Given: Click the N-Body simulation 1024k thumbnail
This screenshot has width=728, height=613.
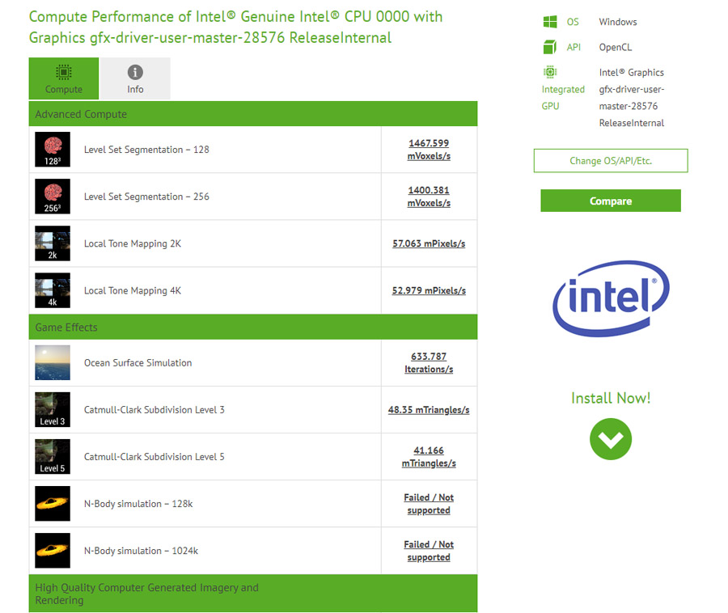Looking at the screenshot, I should coord(53,551).
